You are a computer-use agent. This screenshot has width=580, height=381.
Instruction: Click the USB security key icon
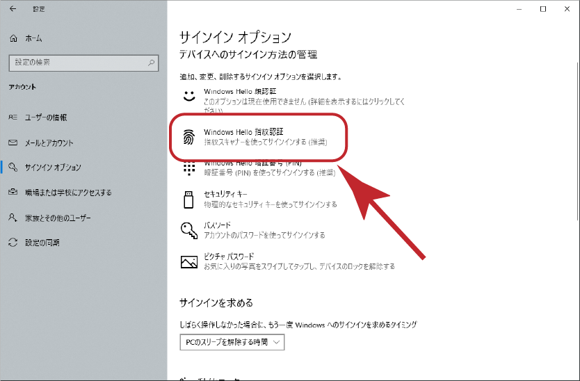click(188, 200)
